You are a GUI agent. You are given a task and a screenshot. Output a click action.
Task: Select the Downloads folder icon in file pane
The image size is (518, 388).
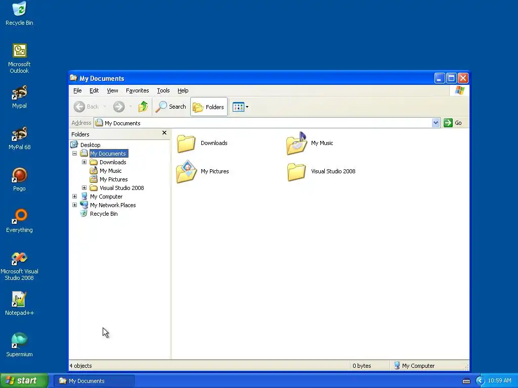[186, 143]
